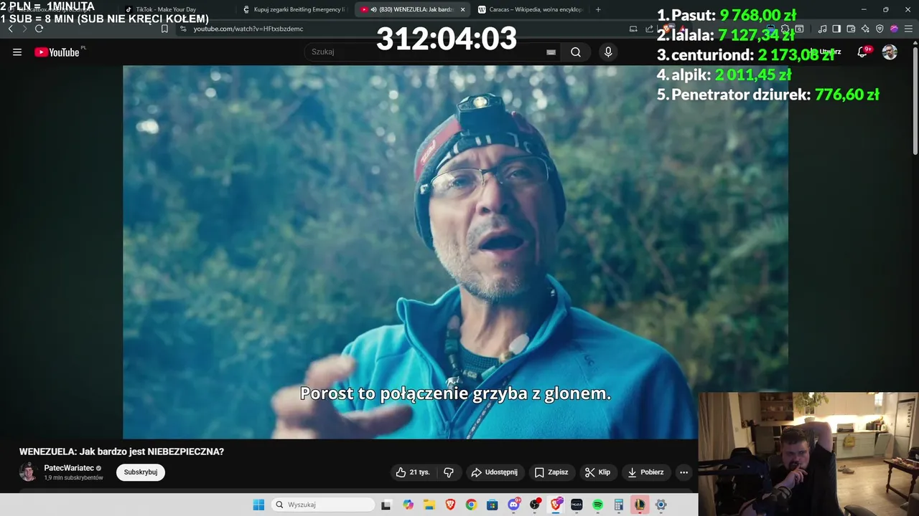The width and height of the screenshot is (919, 516).
Task: Open the YouTube account avatar menu
Action: pos(890,52)
